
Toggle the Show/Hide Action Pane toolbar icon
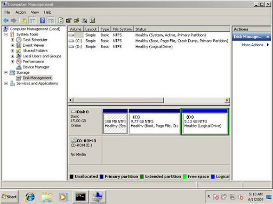click(x=51, y=21)
